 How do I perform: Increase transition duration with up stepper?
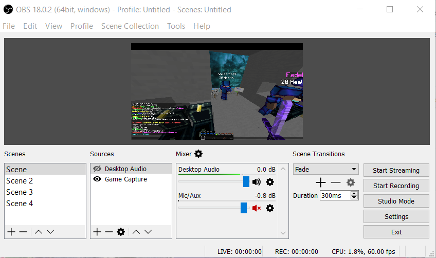point(354,193)
